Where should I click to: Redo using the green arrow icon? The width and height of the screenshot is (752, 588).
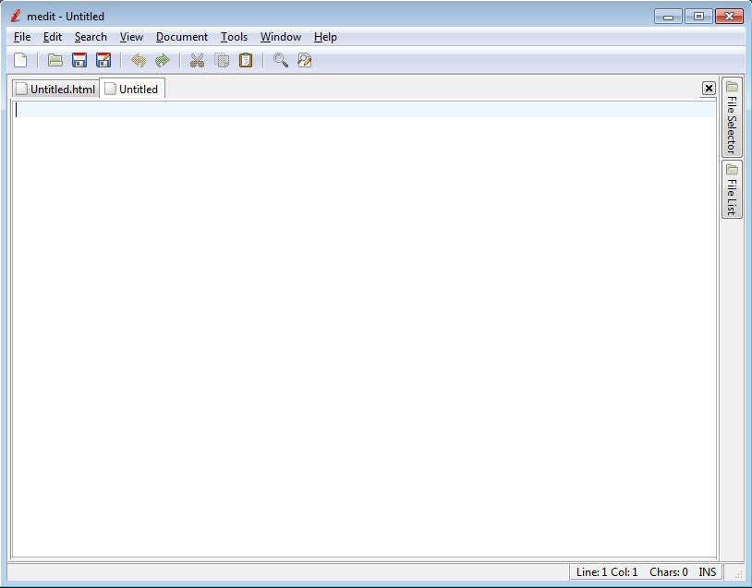pyautogui.click(x=163, y=60)
